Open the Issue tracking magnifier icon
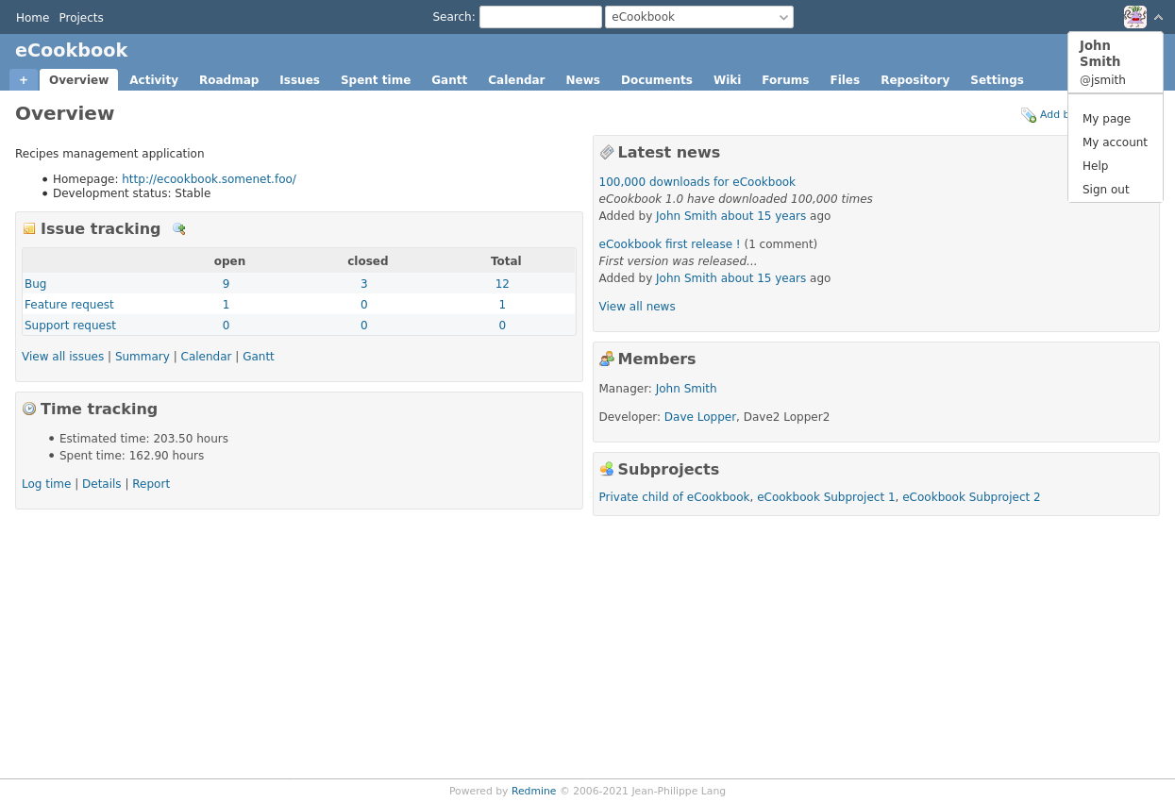The width and height of the screenshot is (1175, 802). pos(178,228)
